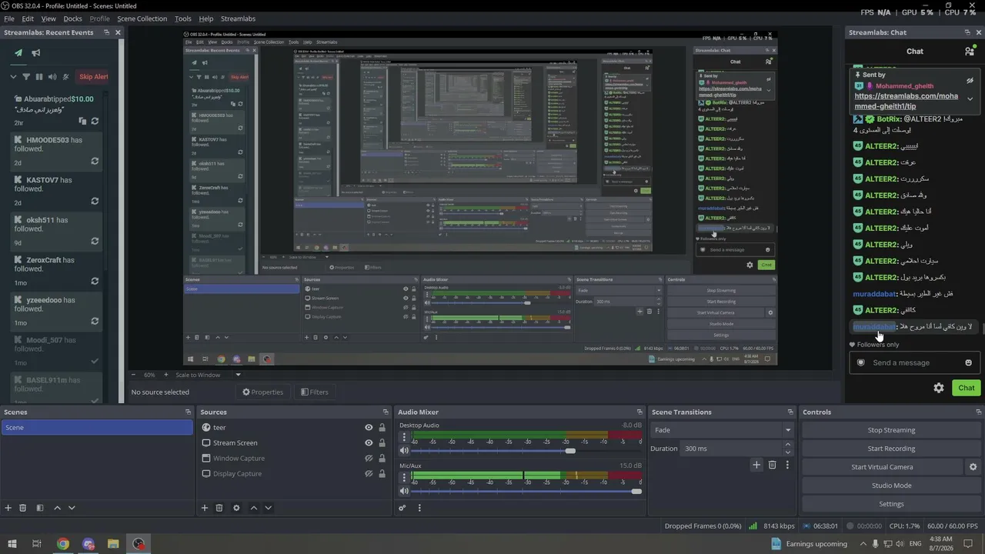The width and height of the screenshot is (985, 554).
Task: Add a new source with the plus icon
Action: coord(205,508)
